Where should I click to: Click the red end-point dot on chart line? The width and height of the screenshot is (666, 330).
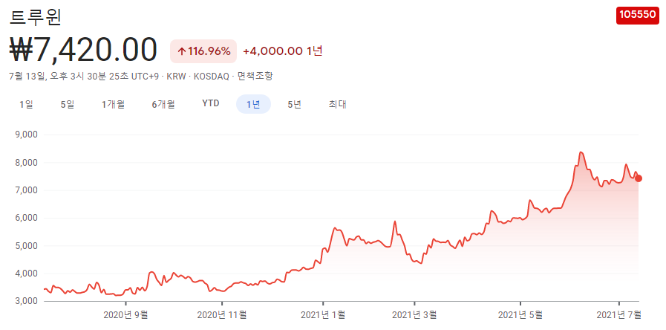tap(639, 178)
